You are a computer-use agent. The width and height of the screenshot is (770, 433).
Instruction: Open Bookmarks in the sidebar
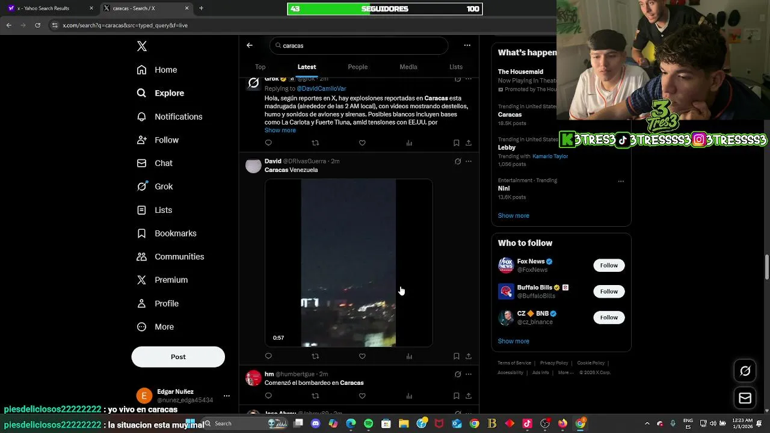[167, 233]
